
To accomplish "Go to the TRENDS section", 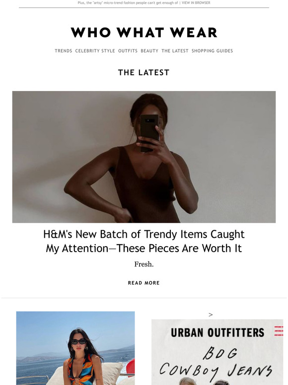I will point(63,51).
